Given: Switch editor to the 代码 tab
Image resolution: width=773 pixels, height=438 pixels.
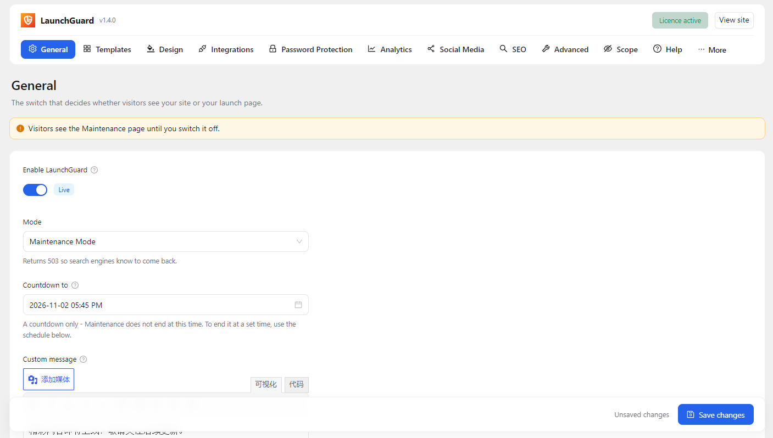Looking at the screenshot, I should click(296, 384).
